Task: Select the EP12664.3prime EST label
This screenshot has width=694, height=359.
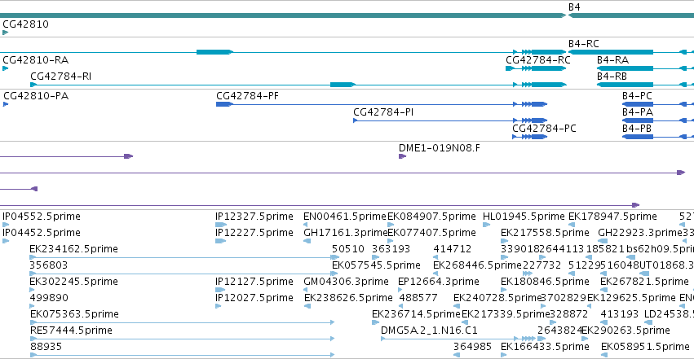Action: tap(438, 282)
